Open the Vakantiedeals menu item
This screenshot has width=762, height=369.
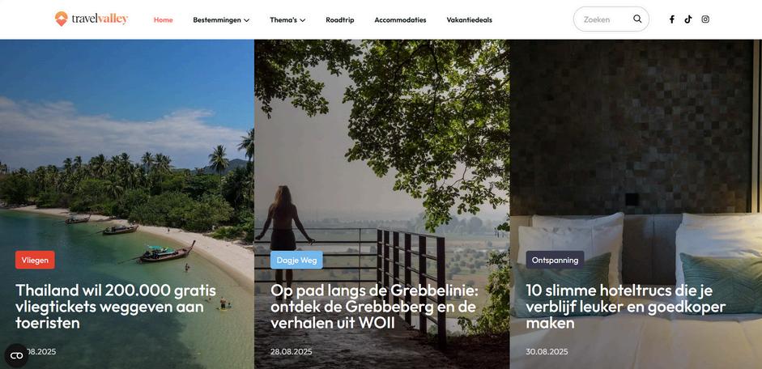pyautogui.click(x=469, y=20)
